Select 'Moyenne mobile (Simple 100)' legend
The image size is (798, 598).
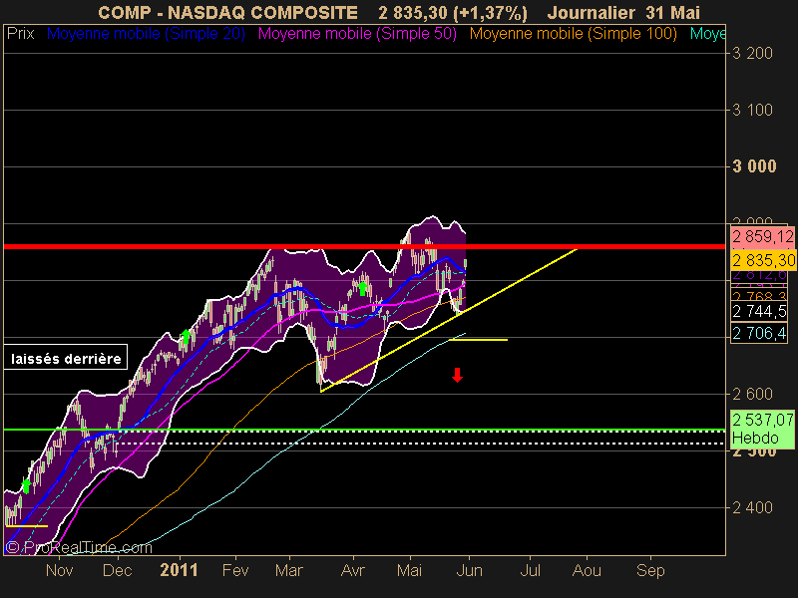coord(573,34)
